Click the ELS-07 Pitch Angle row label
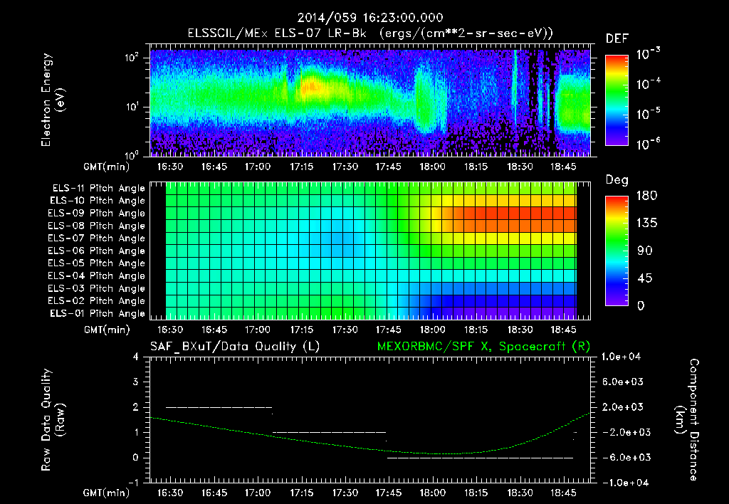Image resolution: width=729 pixels, height=504 pixels. pyautogui.click(x=96, y=238)
